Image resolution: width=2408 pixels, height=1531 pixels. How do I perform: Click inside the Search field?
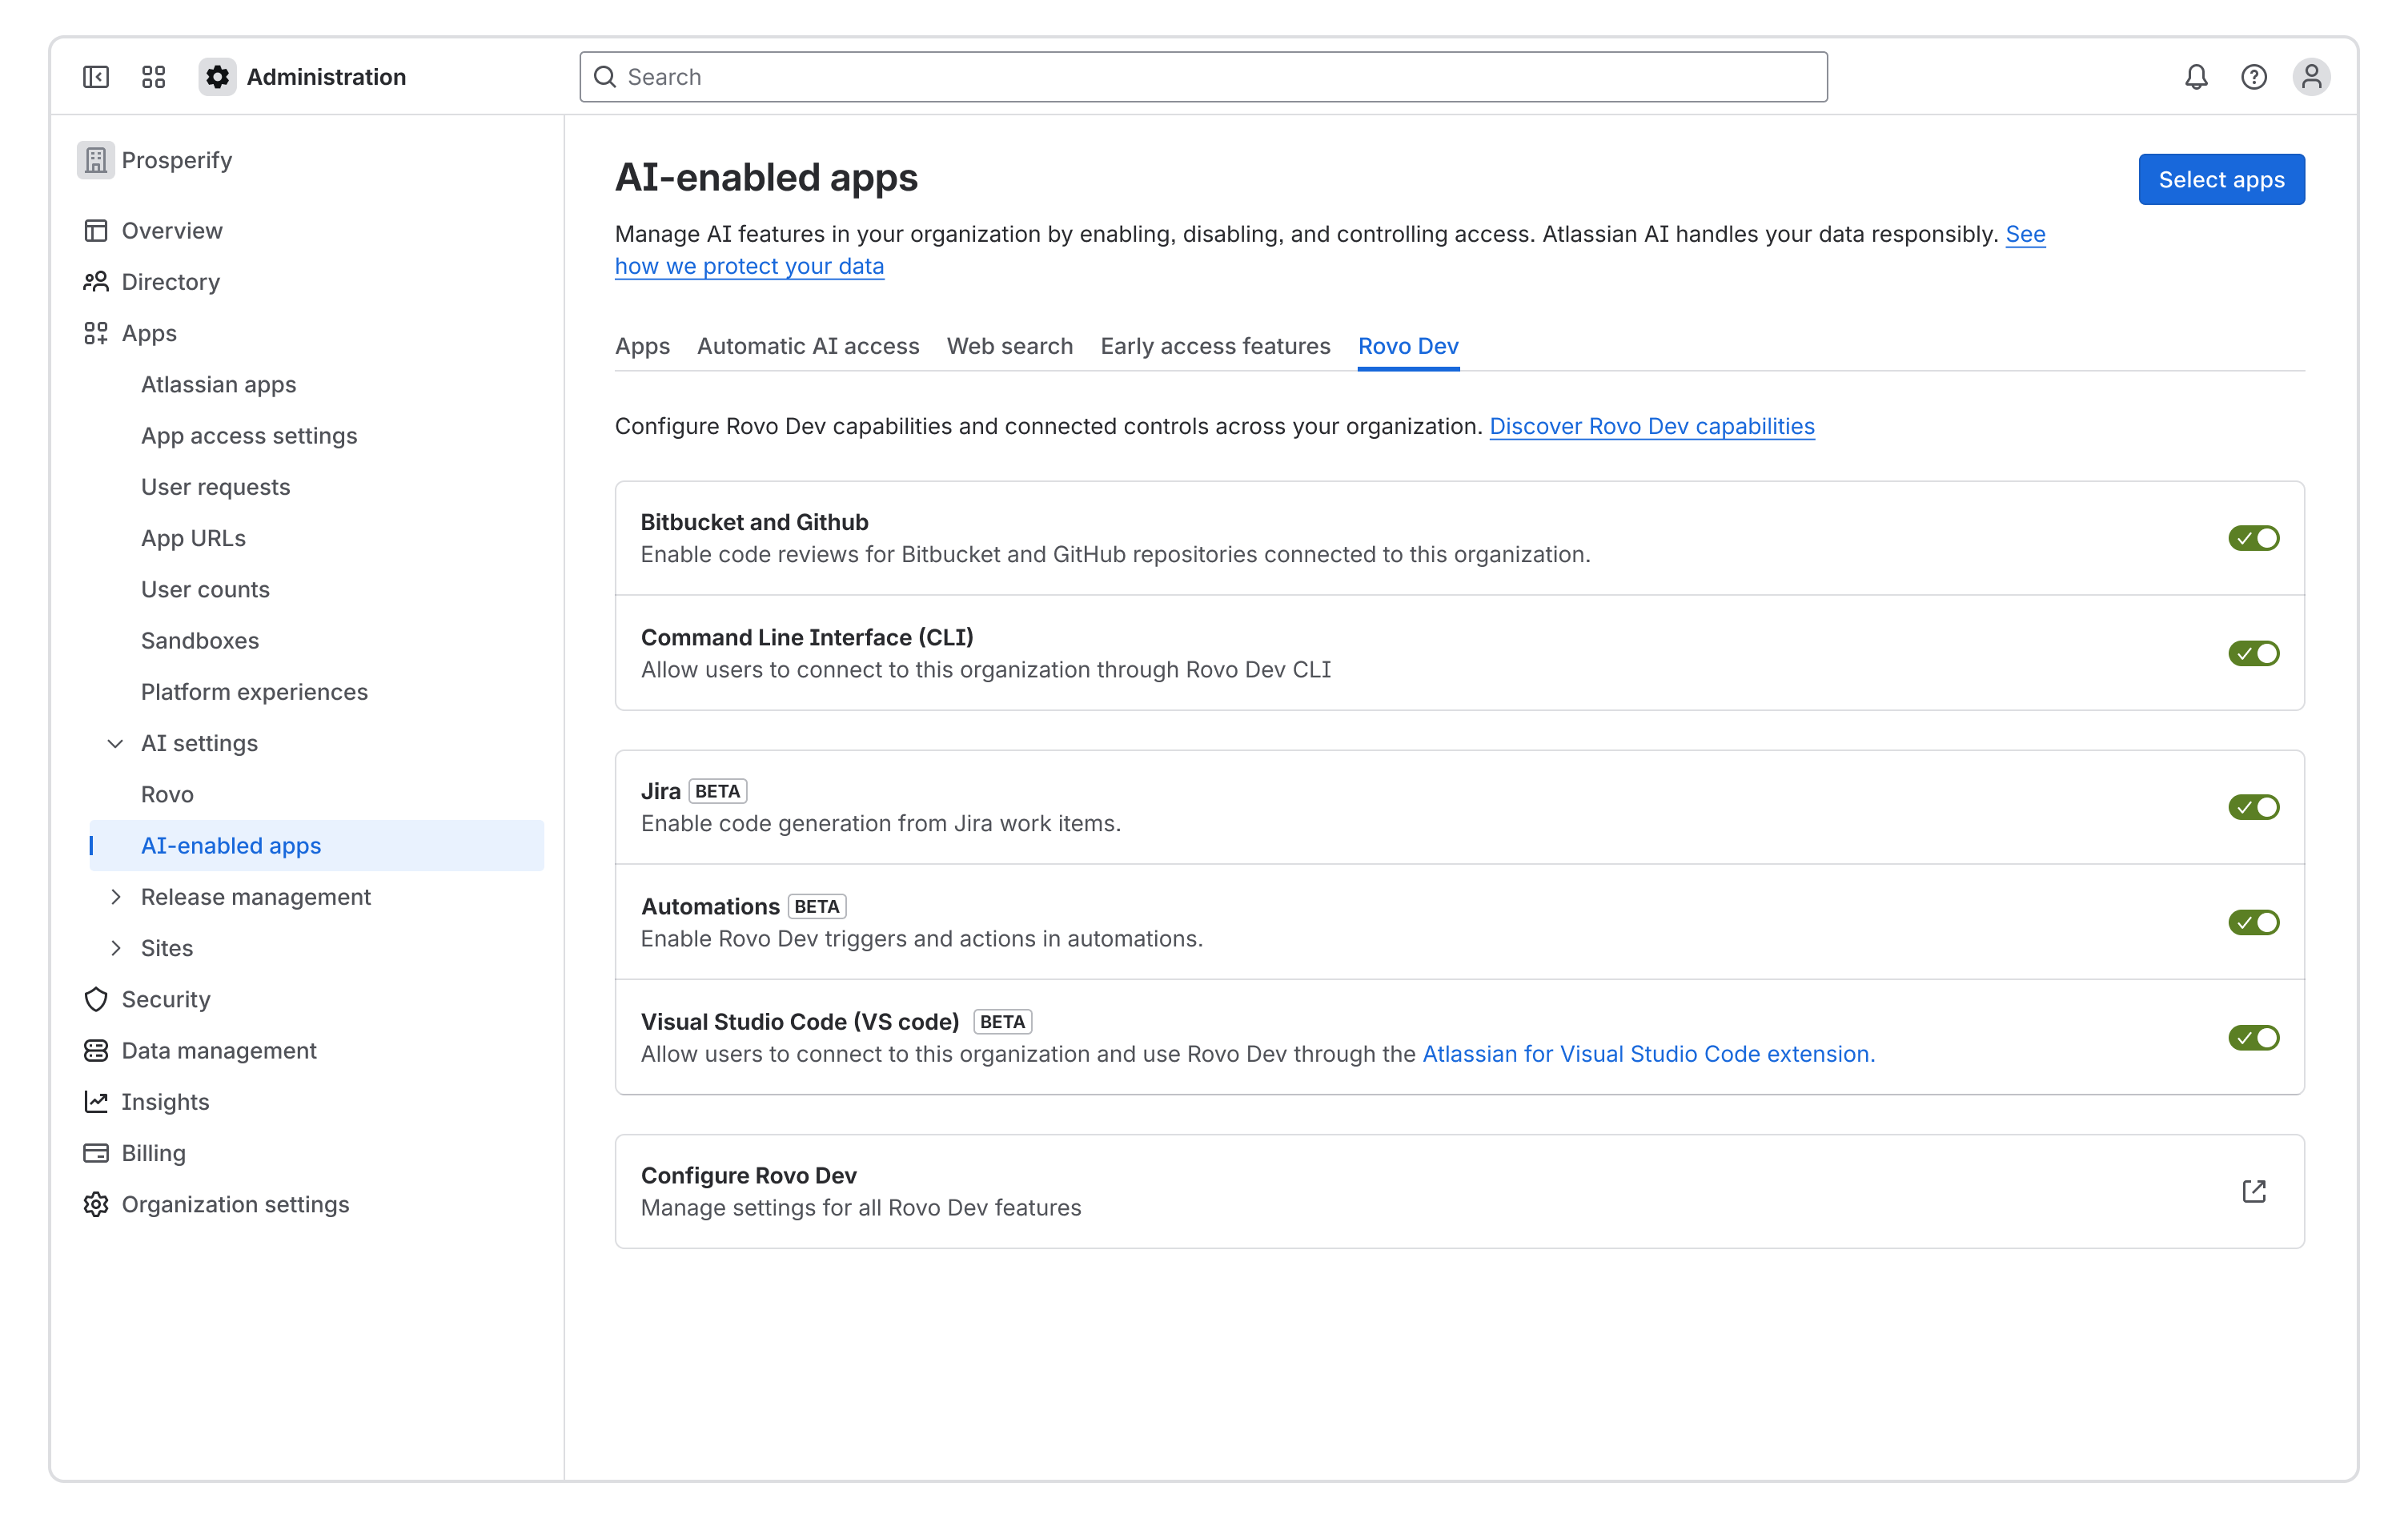coord(1200,76)
